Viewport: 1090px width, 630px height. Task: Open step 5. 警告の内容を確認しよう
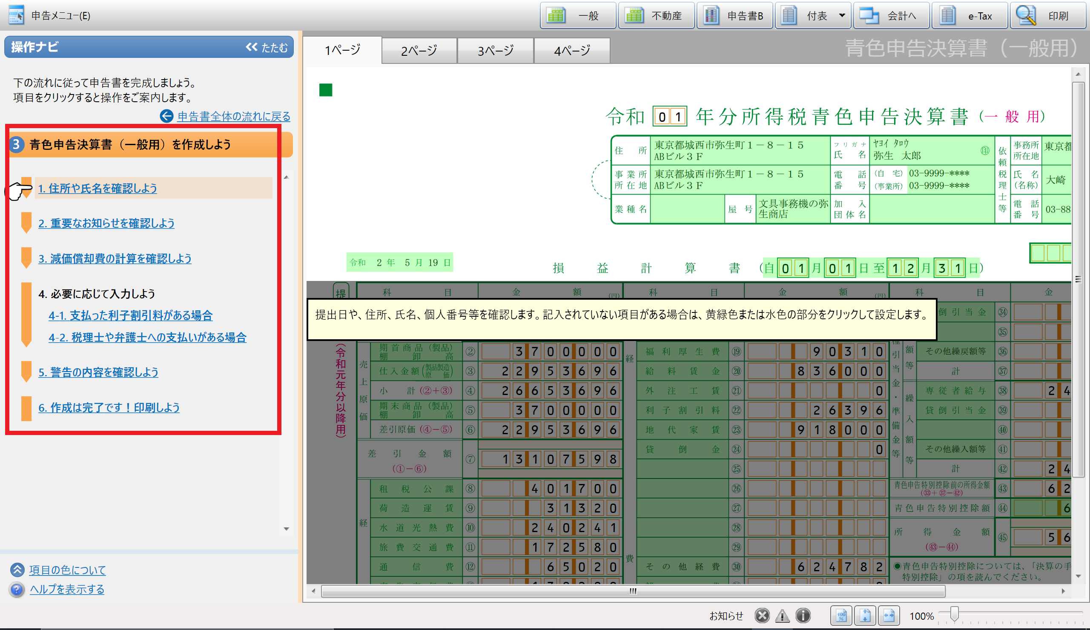point(98,372)
